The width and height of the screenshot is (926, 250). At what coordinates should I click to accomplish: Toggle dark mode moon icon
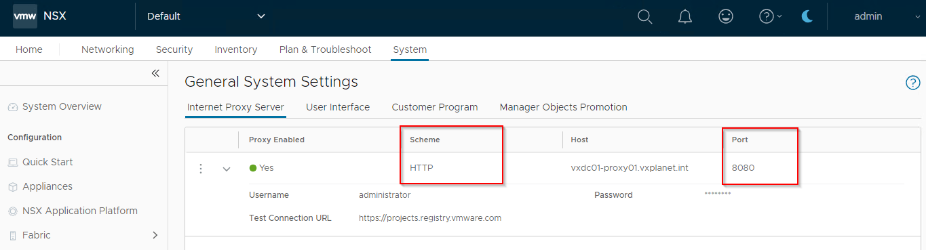pyautogui.click(x=807, y=16)
